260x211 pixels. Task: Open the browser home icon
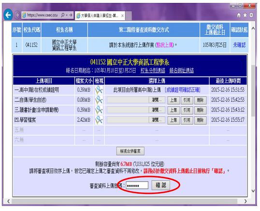[239, 15]
